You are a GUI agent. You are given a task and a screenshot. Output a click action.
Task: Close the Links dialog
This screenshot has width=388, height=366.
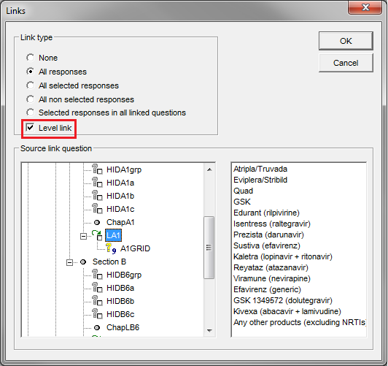[x=365, y=7]
